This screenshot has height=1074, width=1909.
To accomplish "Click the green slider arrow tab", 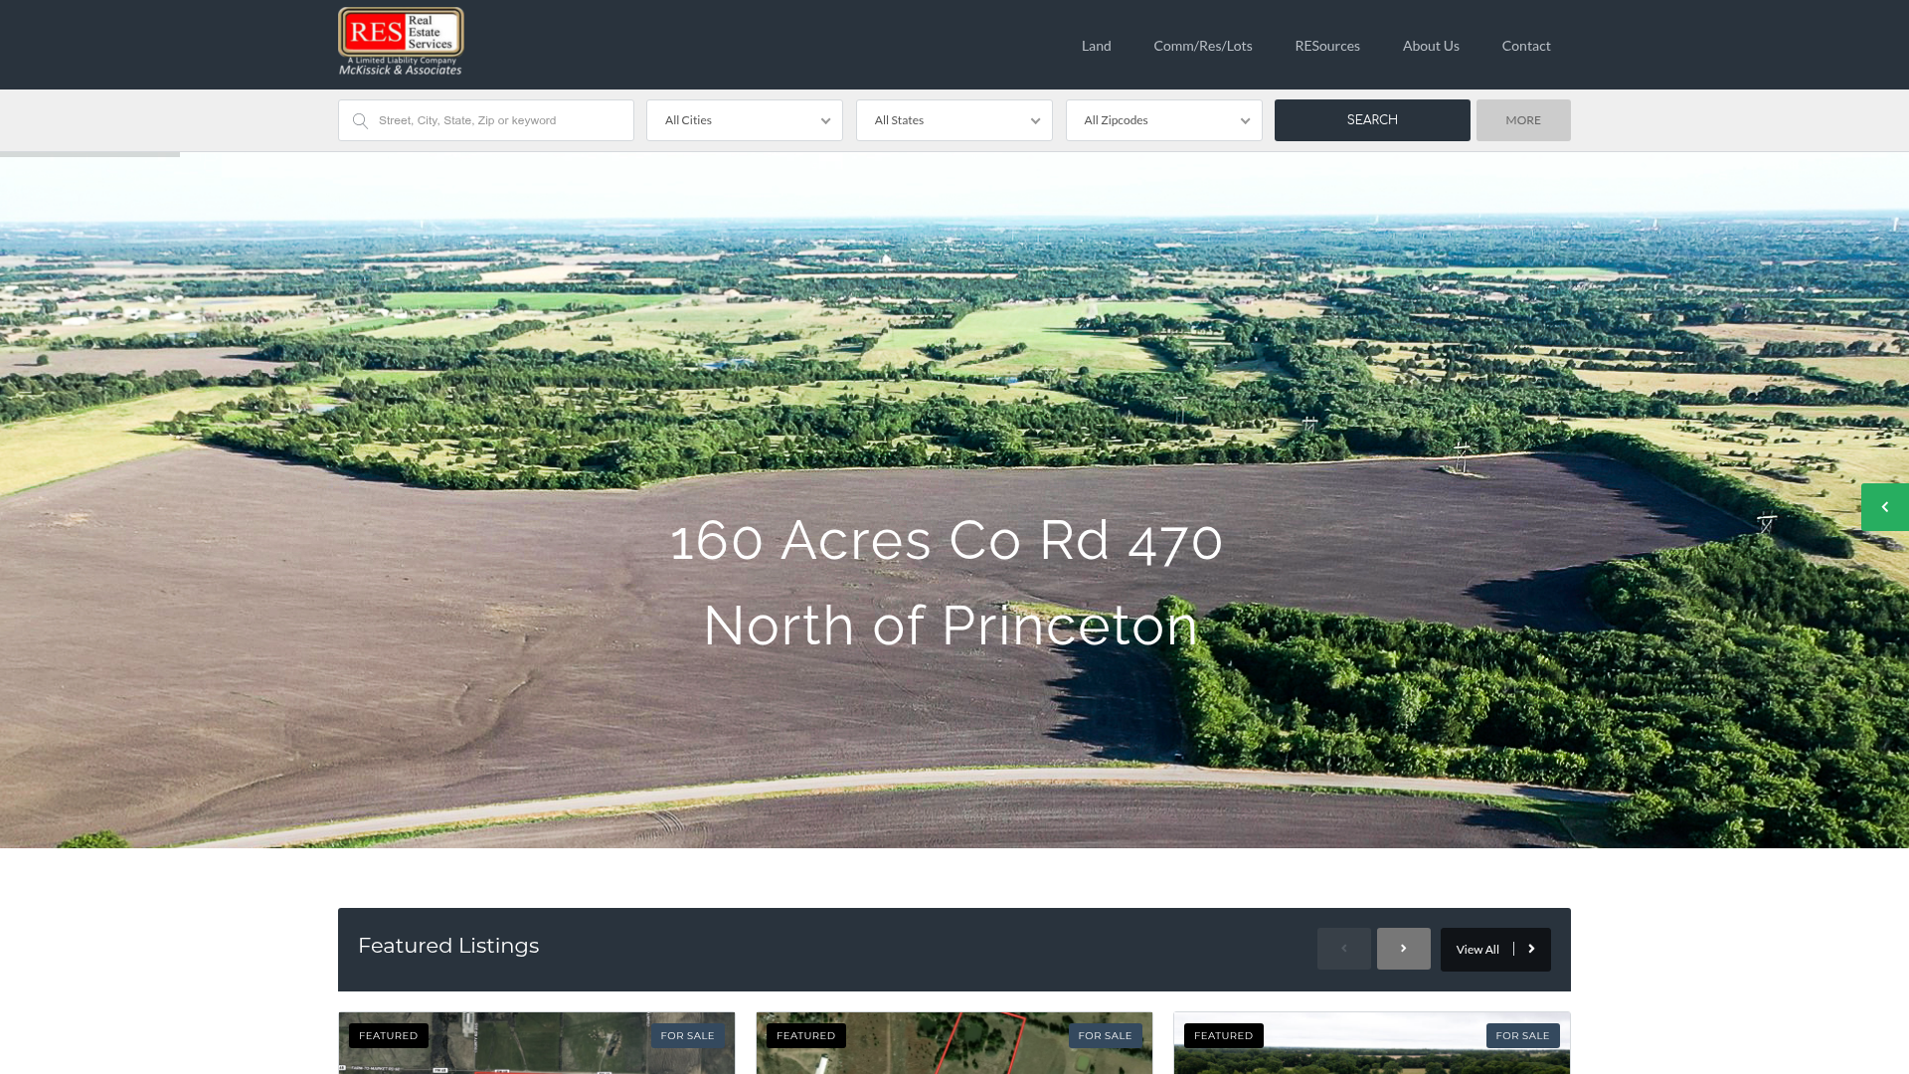I will coord(1884,507).
